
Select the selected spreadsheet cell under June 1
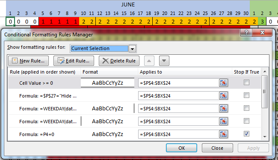pos(10,21)
